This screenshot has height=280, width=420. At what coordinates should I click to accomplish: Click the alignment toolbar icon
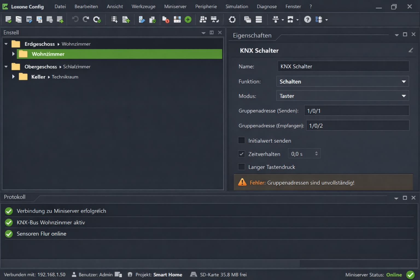click(x=276, y=19)
